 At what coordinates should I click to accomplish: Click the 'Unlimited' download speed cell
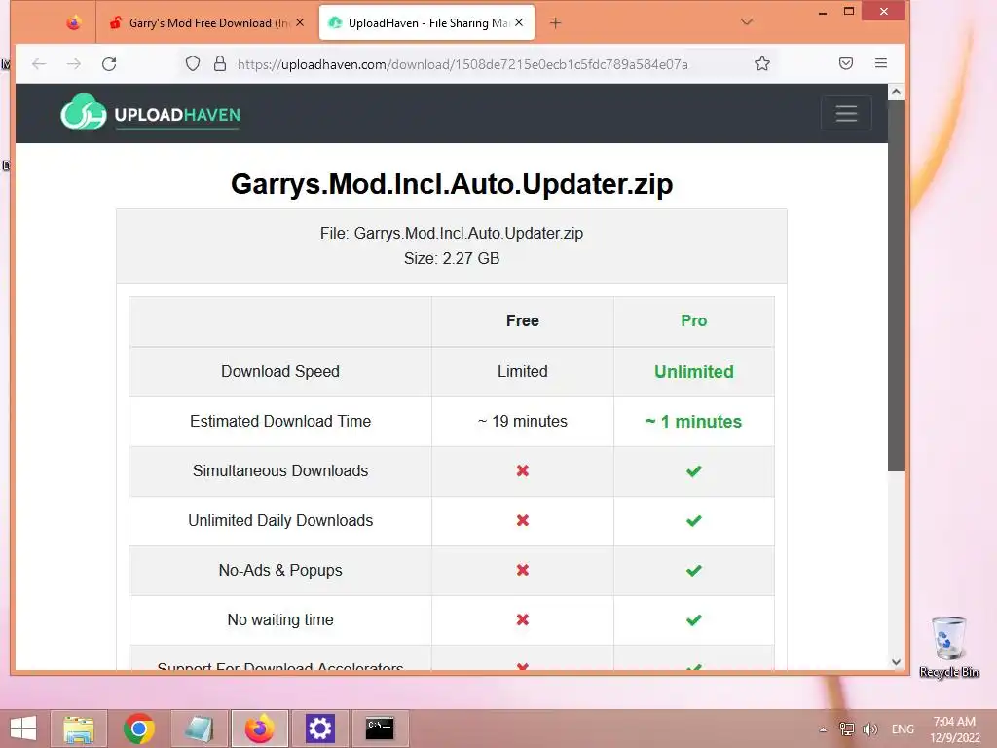pyautogui.click(x=693, y=371)
